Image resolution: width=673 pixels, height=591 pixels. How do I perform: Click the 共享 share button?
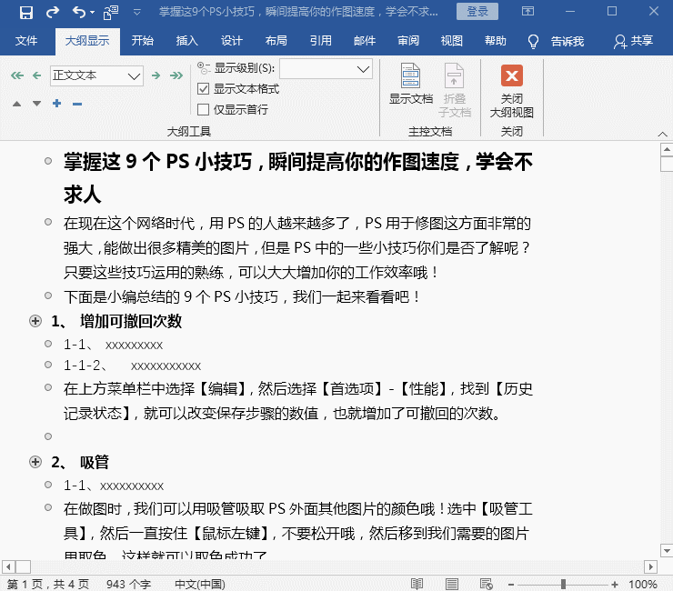(x=633, y=42)
